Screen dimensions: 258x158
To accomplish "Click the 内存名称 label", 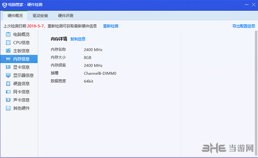I will (58, 50).
